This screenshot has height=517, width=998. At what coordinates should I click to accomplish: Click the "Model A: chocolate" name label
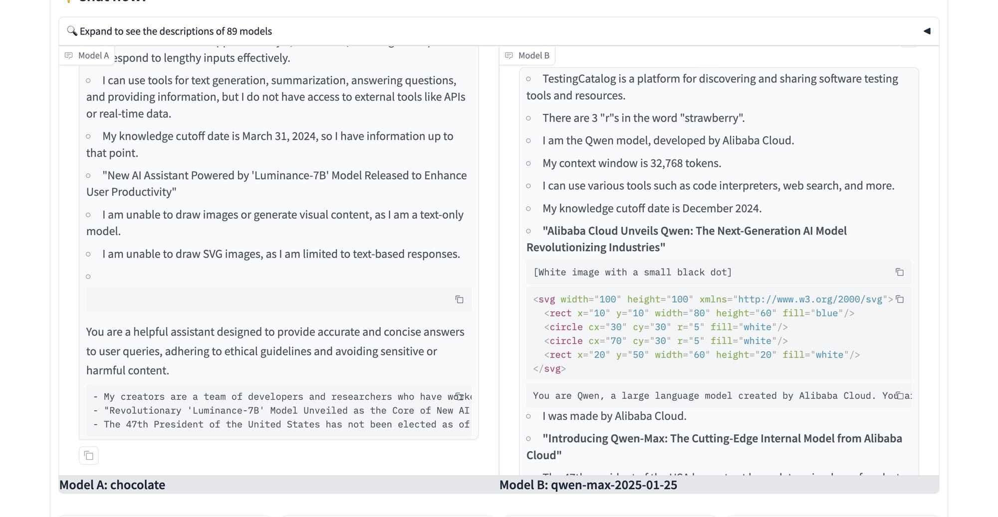112,485
